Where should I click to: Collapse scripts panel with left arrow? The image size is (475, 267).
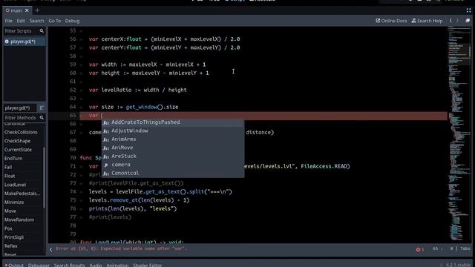pos(51,249)
